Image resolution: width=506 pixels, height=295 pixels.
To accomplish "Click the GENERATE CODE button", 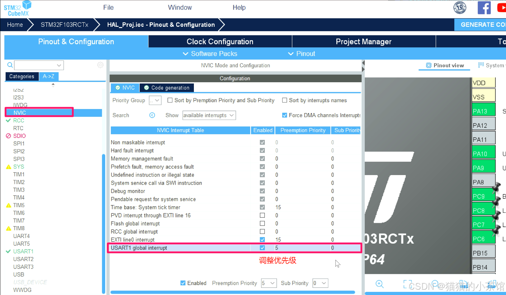I will (x=480, y=25).
